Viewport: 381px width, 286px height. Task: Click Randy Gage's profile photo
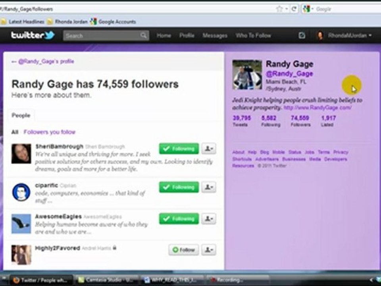[x=247, y=75]
